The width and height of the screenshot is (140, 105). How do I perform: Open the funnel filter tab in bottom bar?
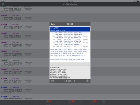[81, 102]
